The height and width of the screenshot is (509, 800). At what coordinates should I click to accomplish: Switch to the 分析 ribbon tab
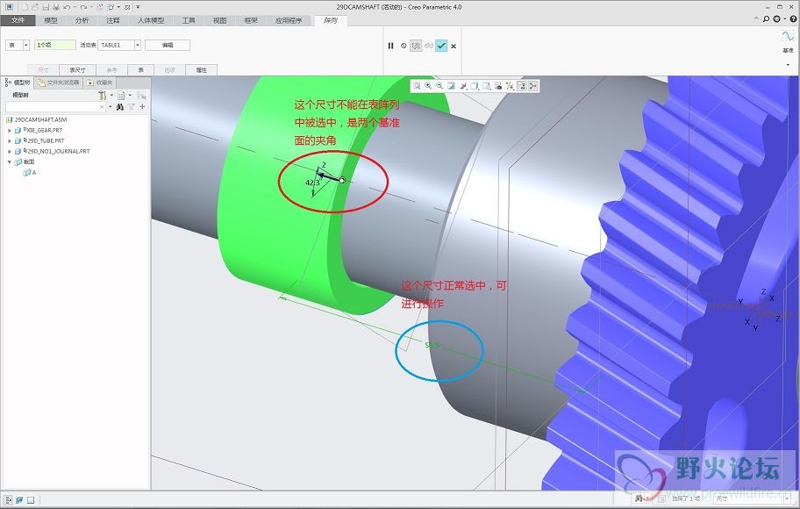pyautogui.click(x=82, y=20)
